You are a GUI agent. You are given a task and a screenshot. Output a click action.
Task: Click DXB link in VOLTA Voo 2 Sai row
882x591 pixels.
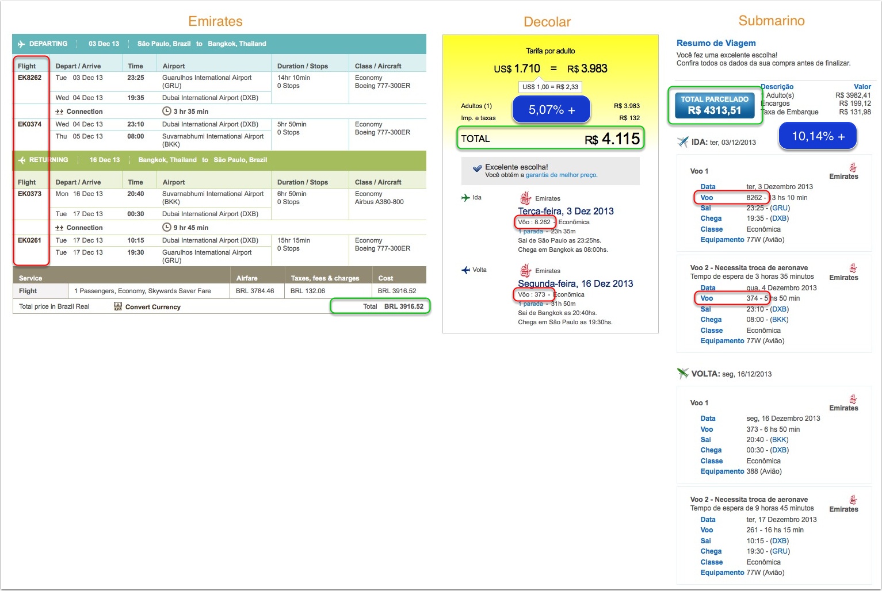click(780, 541)
